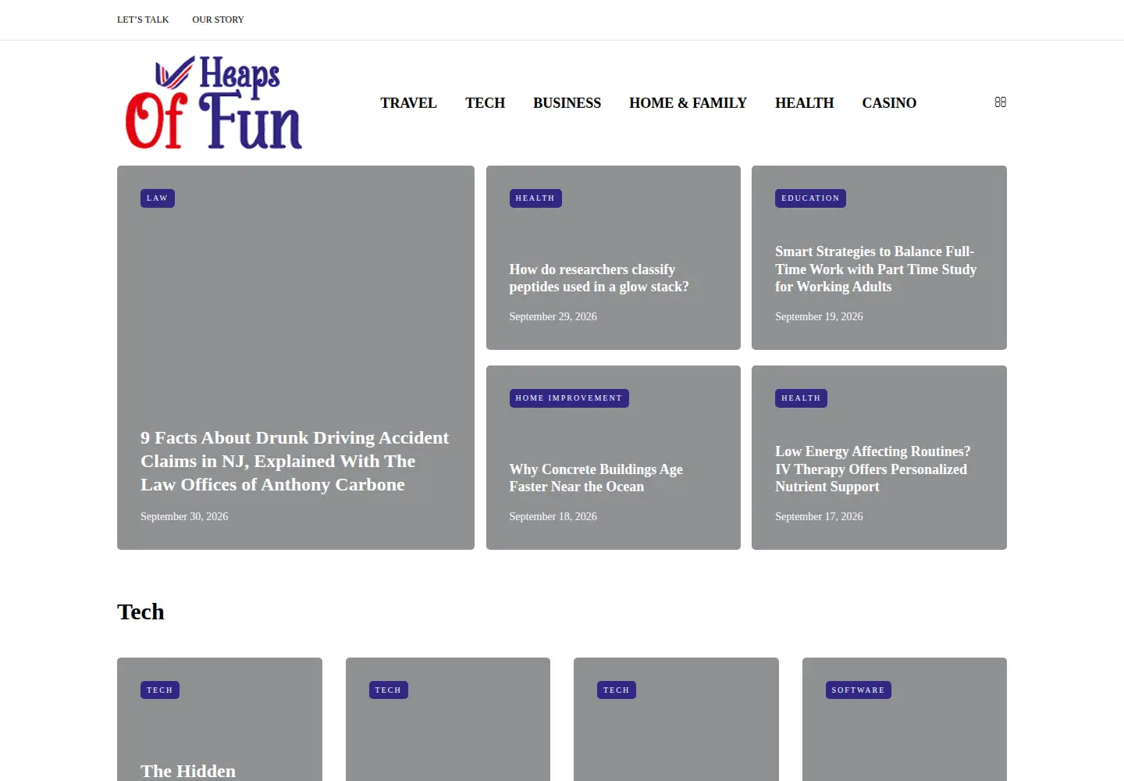Click the Law category badge
The image size is (1124, 781).
pyautogui.click(x=158, y=198)
